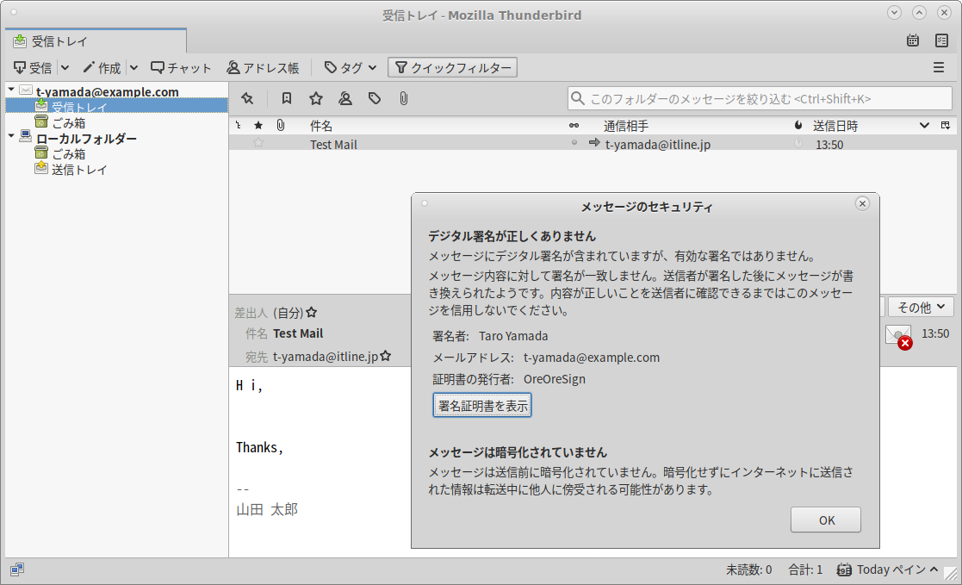Click the online status icon in status bar

click(x=17, y=569)
